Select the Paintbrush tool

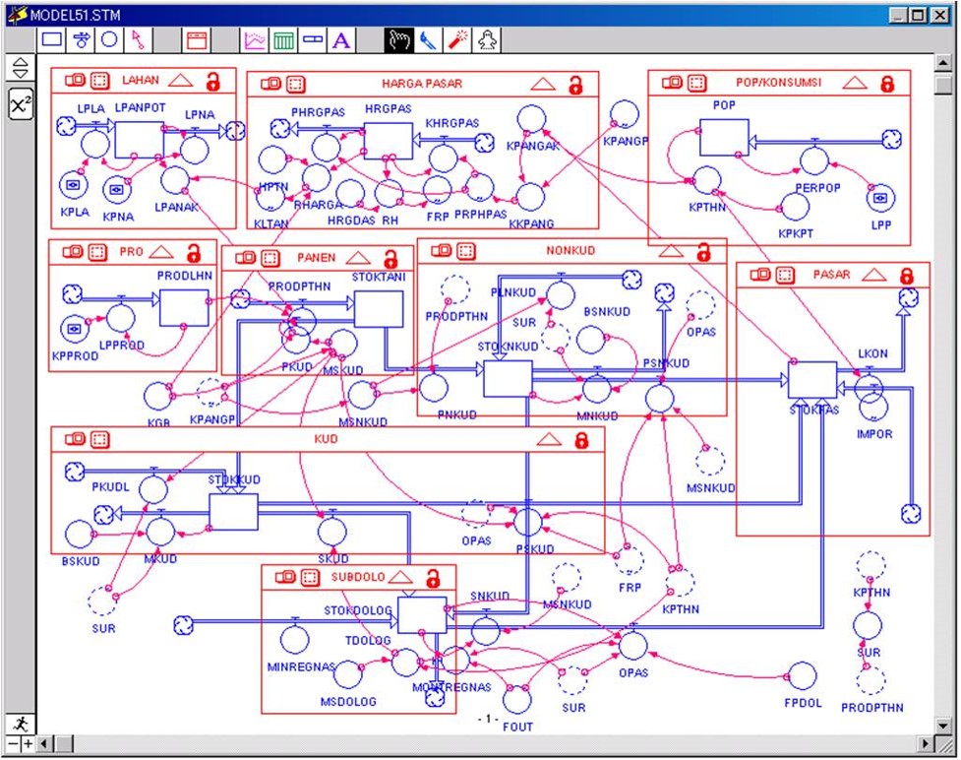[428, 40]
